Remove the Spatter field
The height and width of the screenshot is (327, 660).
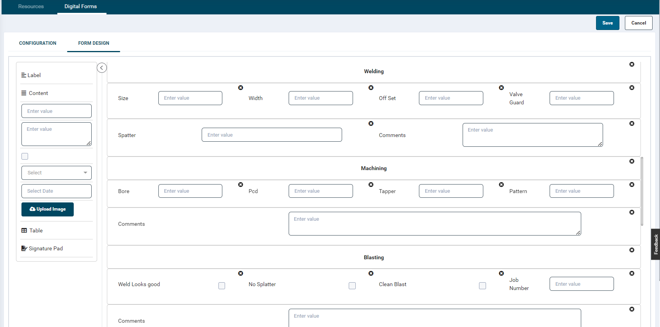(x=371, y=123)
